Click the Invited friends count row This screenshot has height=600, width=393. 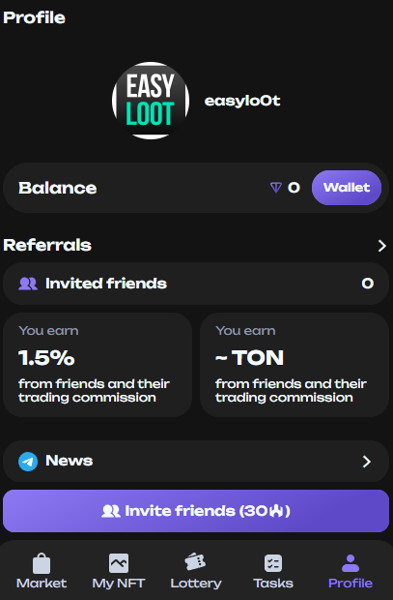196,284
